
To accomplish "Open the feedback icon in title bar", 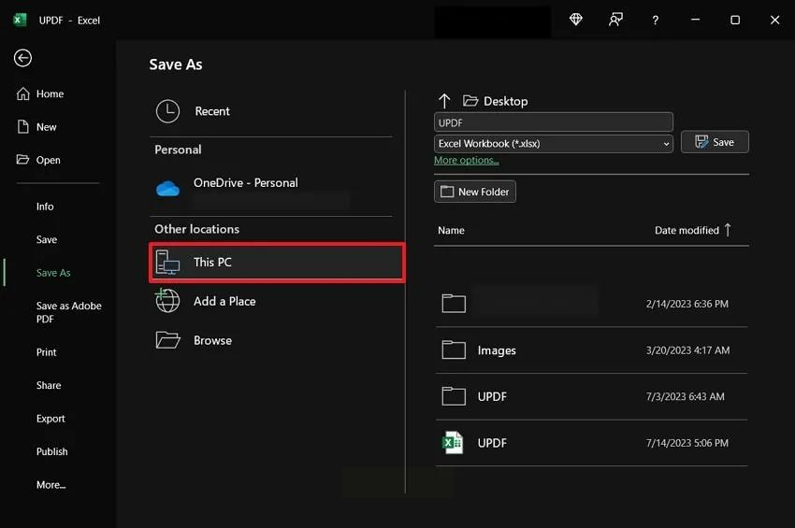I will 615,20.
